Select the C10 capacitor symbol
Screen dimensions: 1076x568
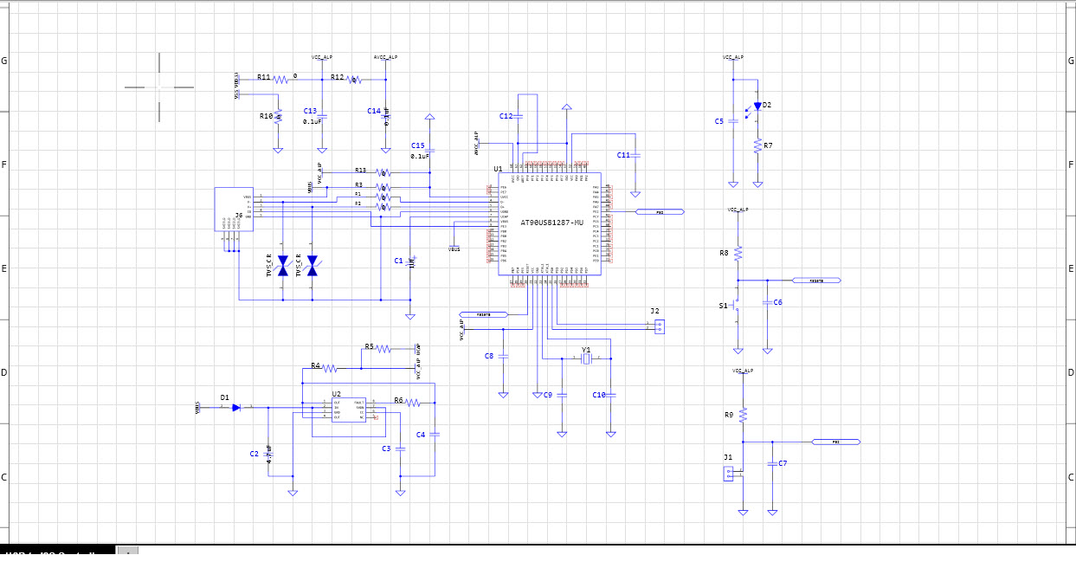click(x=610, y=395)
